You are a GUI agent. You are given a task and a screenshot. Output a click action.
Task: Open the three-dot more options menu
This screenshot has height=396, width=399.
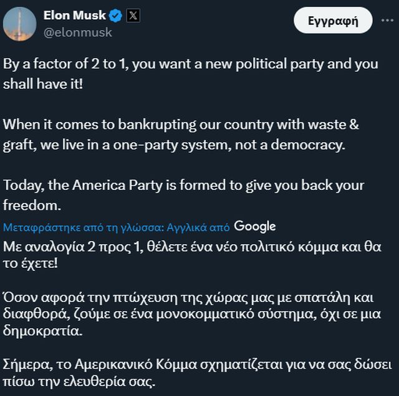(386, 21)
